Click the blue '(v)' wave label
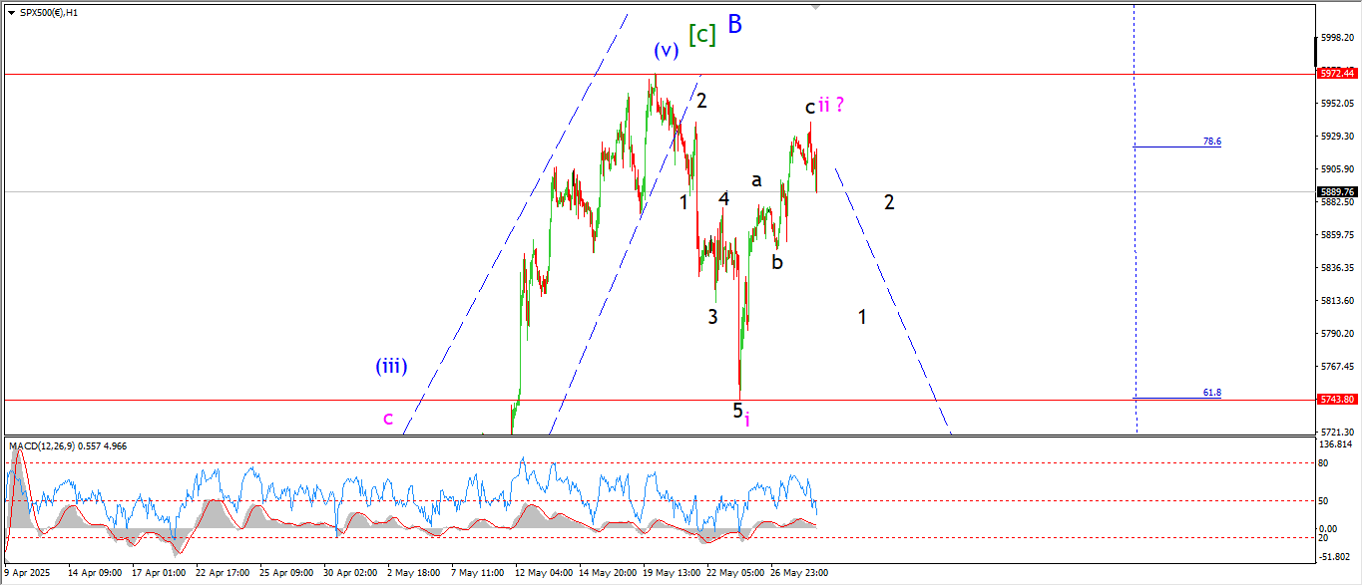Image resolution: width=1363 pixels, height=586 pixels. (x=667, y=50)
